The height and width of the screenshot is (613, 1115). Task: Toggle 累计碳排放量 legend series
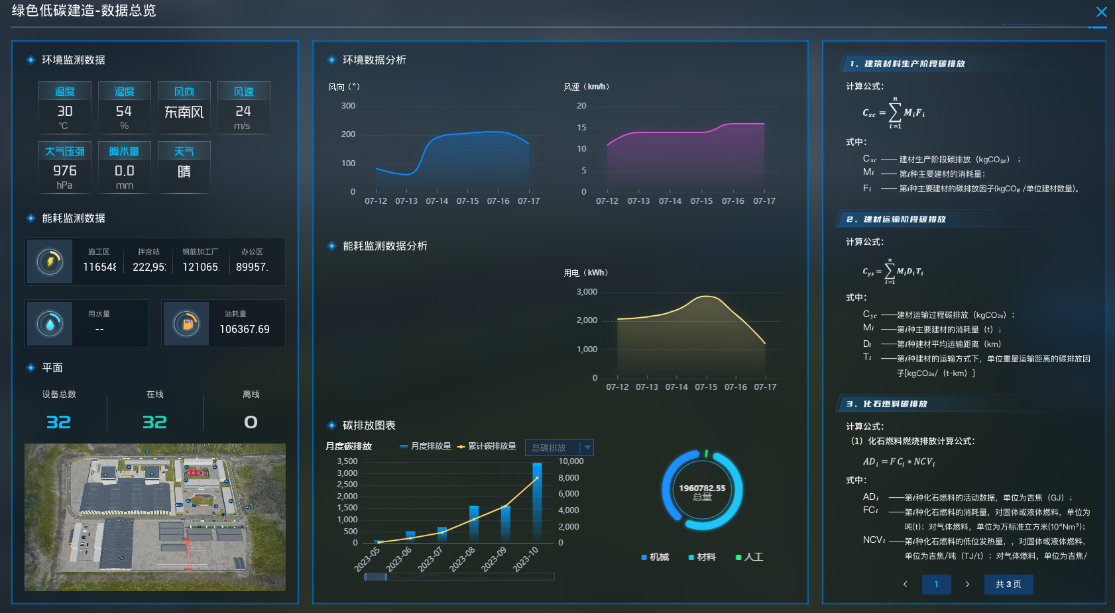pyautogui.click(x=487, y=446)
